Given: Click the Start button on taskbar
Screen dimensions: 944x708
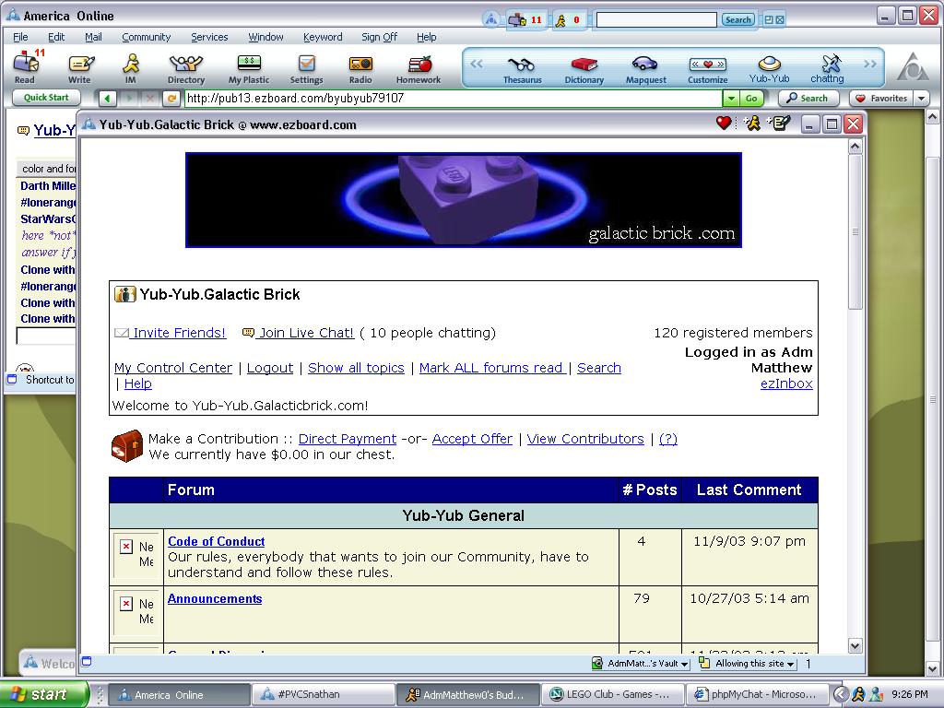Looking at the screenshot, I should coord(42,694).
